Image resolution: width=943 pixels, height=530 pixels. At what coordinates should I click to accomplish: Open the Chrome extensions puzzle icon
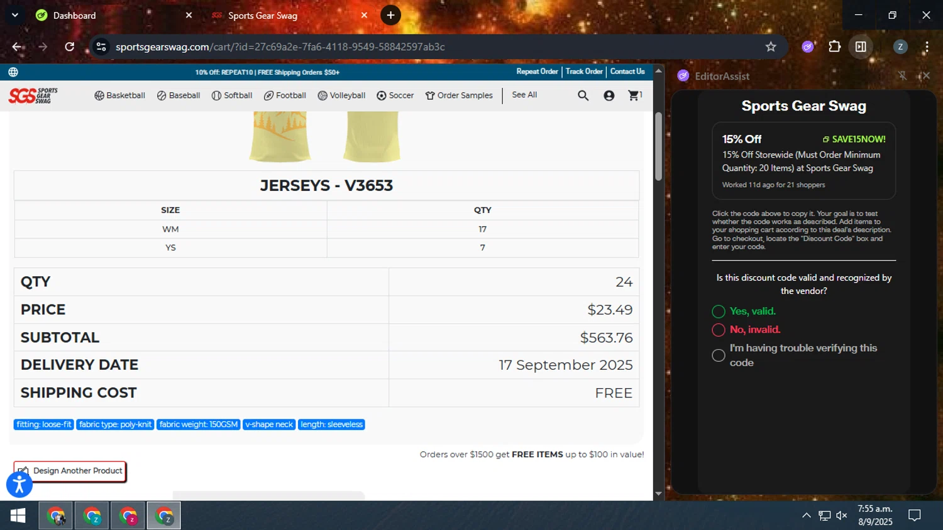coord(834,46)
